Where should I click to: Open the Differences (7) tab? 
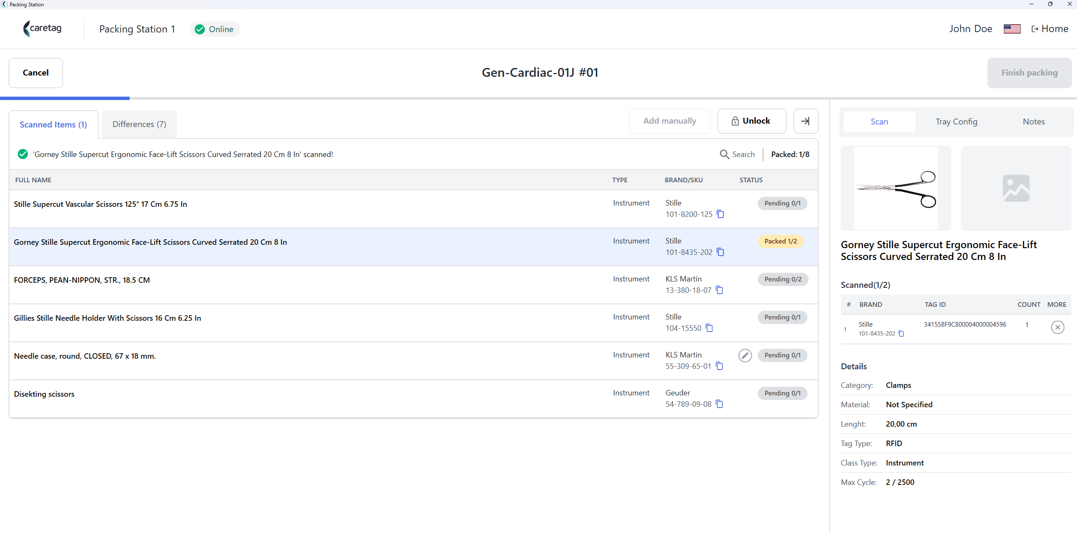coord(139,124)
